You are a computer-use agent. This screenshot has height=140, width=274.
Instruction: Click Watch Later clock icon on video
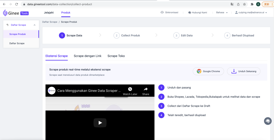130,89
